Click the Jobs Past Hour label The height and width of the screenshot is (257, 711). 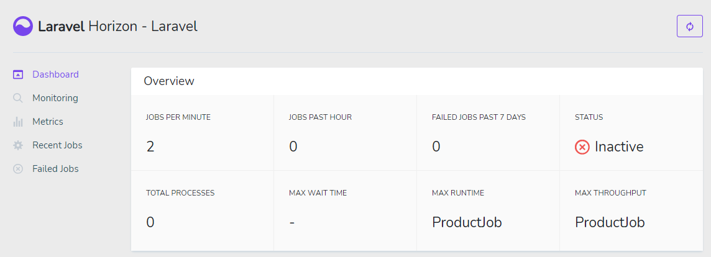(x=320, y=117)
